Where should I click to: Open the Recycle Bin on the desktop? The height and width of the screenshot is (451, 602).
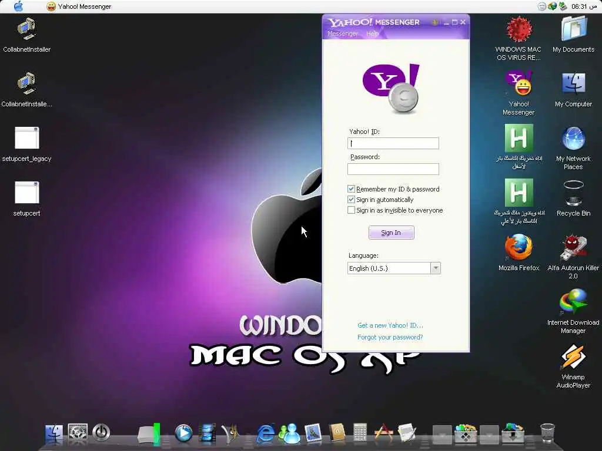coord(574,198)
